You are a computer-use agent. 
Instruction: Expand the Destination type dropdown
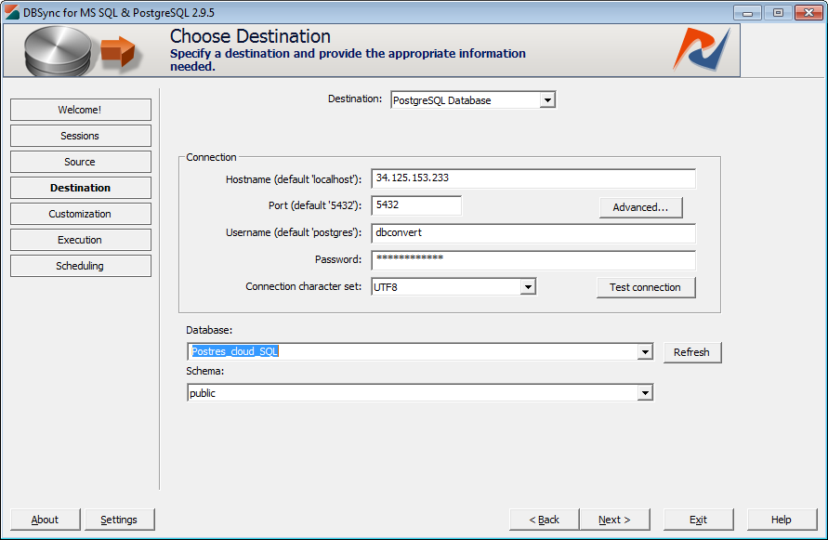point(547,99)
